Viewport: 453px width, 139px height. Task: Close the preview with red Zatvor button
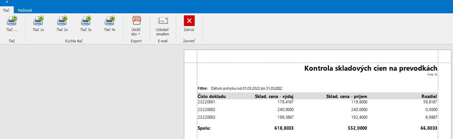[189, 21]
